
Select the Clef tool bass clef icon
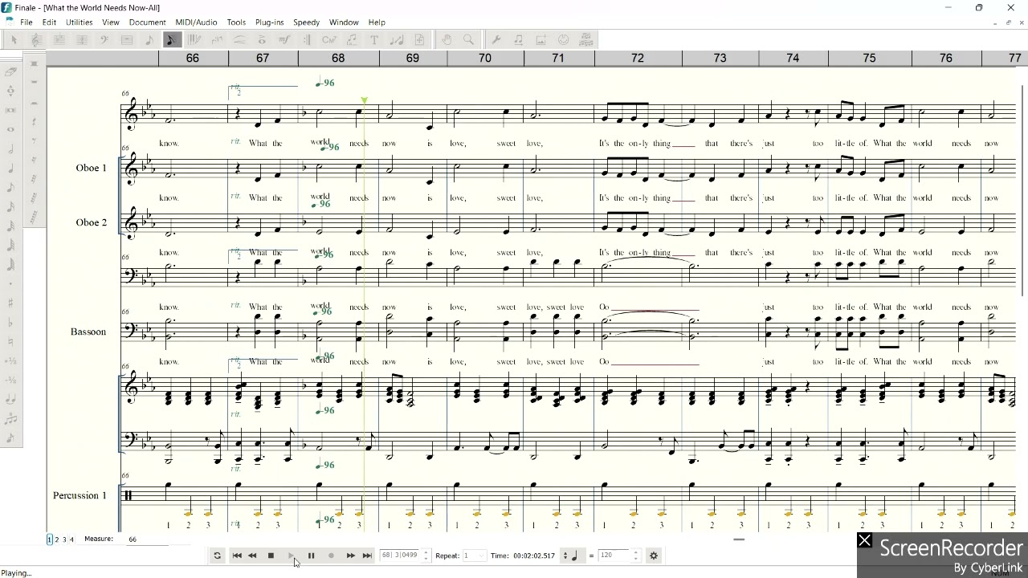tap(104, 39)
